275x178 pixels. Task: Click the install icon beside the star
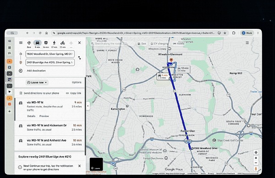219,33
